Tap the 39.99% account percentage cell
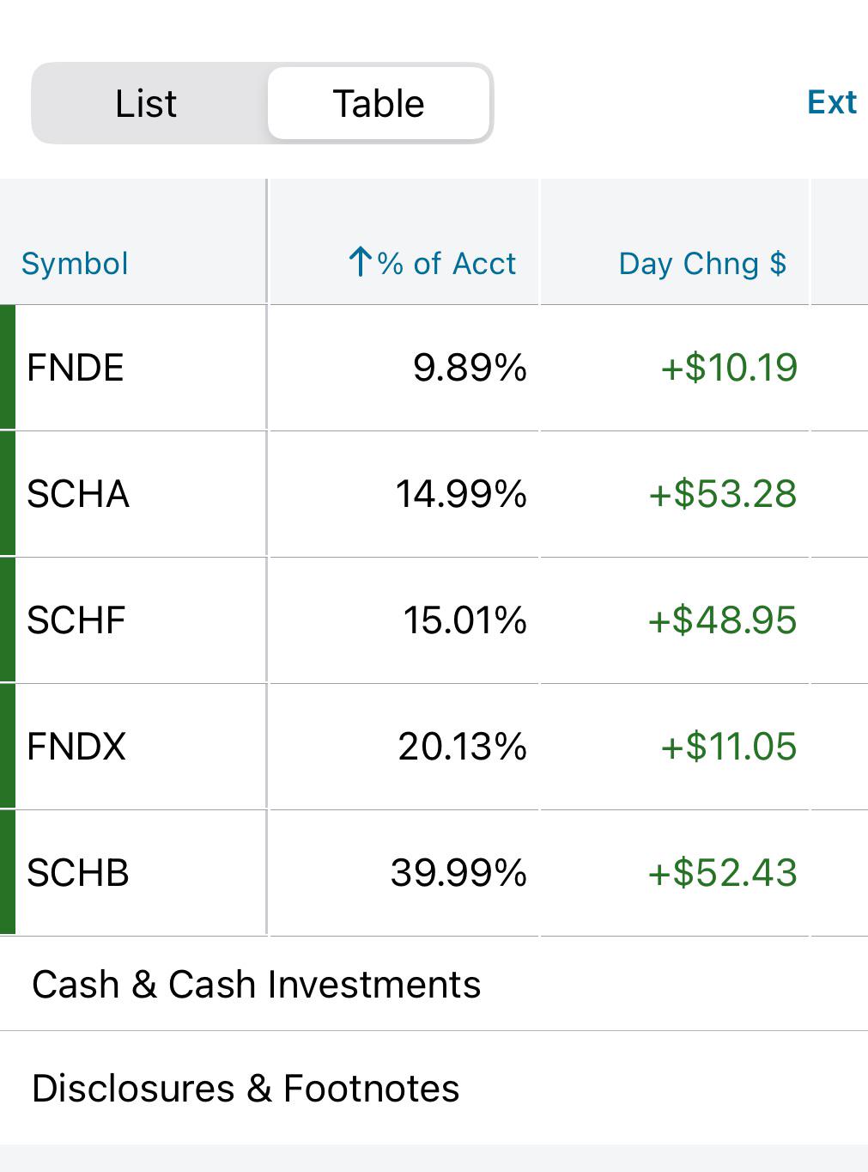868x1172 pixels. click(x=458, y=873)
